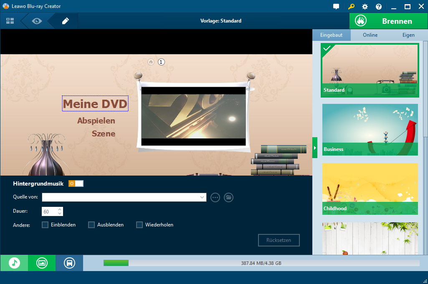428x284 pixels.
Task: Browse music file with folder icon
Action: pos(228,198)
